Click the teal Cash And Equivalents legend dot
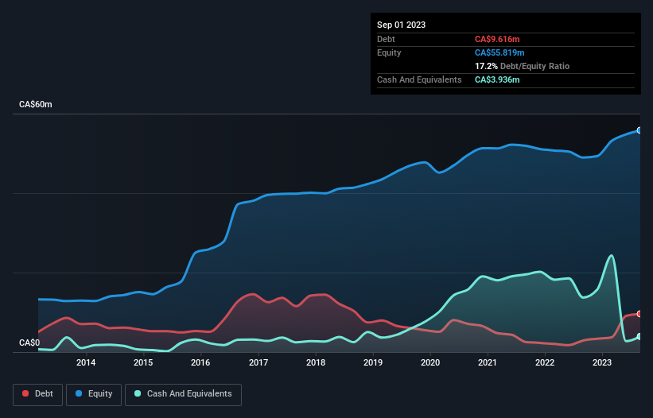 click(x=138, y=393)
